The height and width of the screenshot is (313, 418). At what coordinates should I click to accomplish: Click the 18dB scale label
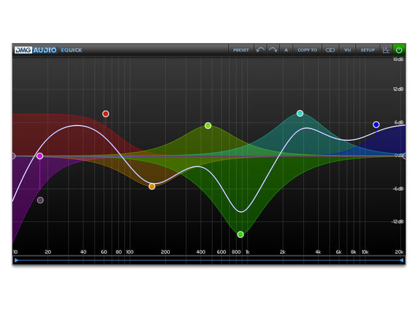point(398,59)
